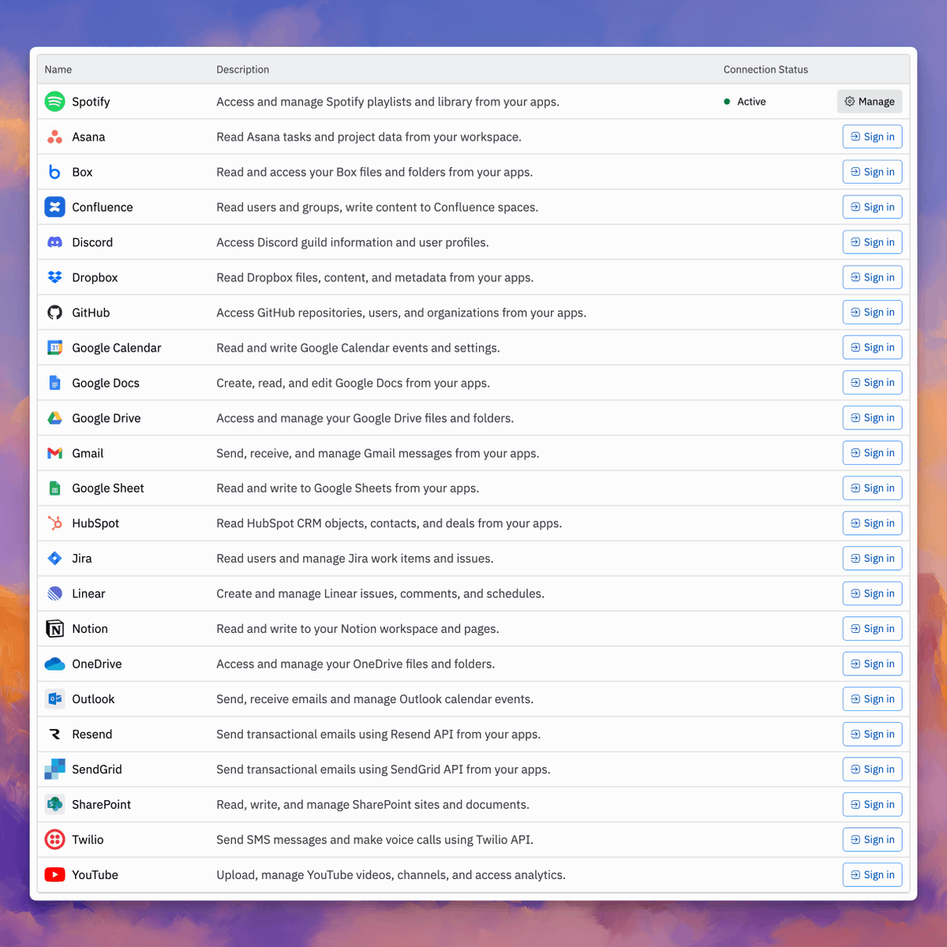Screen dimensions: 947x947
Task: Click the SendGrid logo icon
Action: [x=54, y=769]
